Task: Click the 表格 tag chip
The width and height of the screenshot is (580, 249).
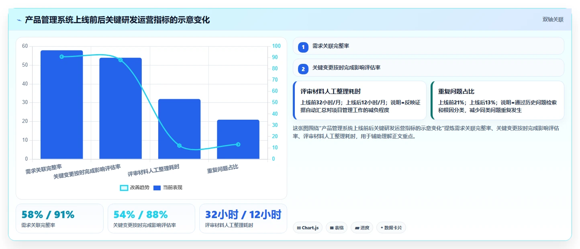Action: (337, 228)
